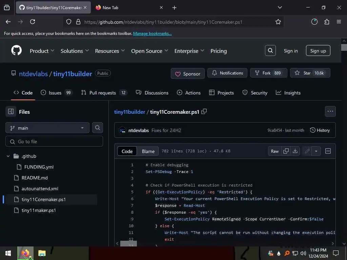Collapse the .github folder in file tree

(x=8, y=156)
